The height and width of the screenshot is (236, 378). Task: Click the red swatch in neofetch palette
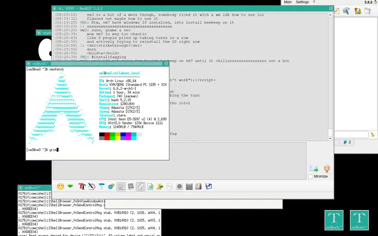pos(107,136)
